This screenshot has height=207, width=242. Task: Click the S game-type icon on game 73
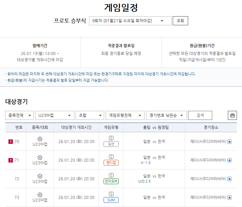111,194
